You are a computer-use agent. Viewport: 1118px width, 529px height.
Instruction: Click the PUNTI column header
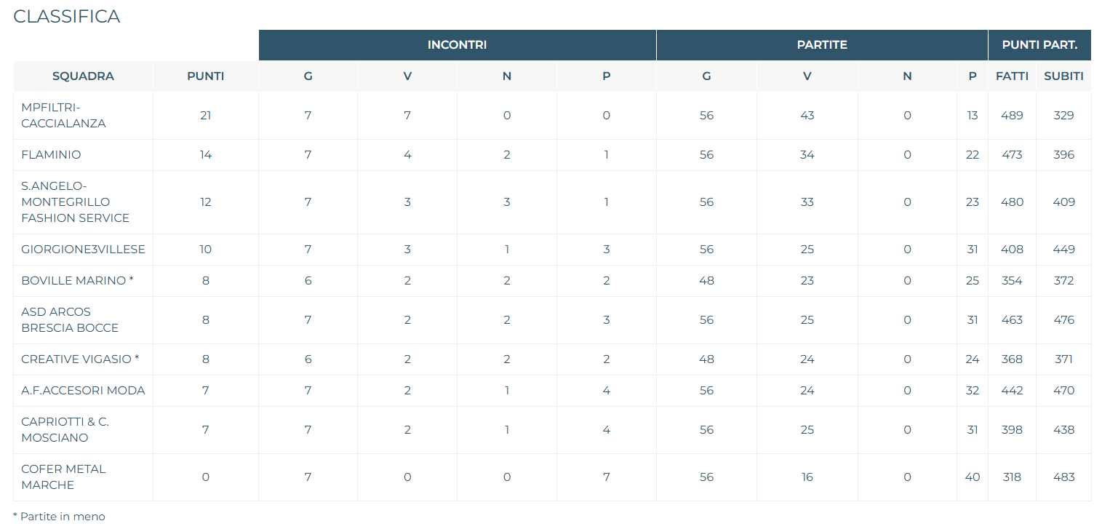coord(206,76)
